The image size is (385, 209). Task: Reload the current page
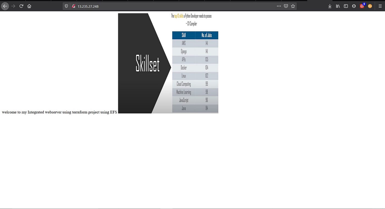click(x=21, y=6)
